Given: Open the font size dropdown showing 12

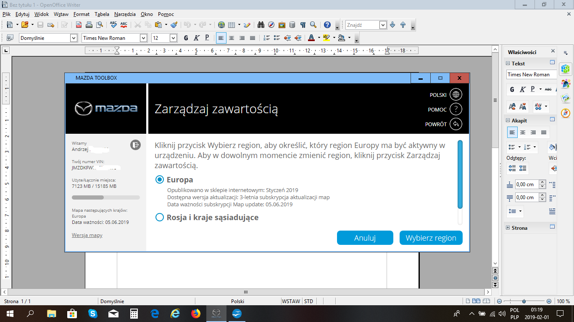Looking at the screenshot, I should click(173, 38).
